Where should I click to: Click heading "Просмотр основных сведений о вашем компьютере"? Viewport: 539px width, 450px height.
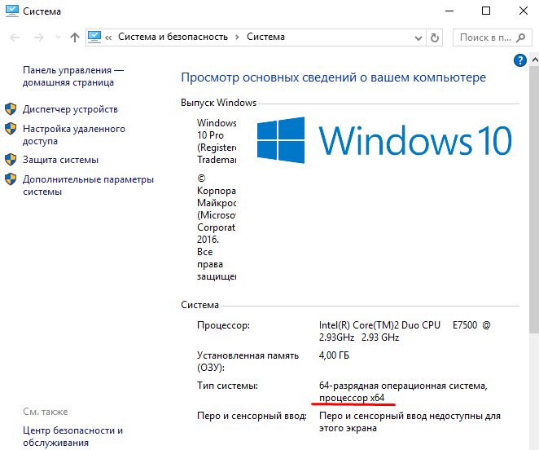click(334, 77)
